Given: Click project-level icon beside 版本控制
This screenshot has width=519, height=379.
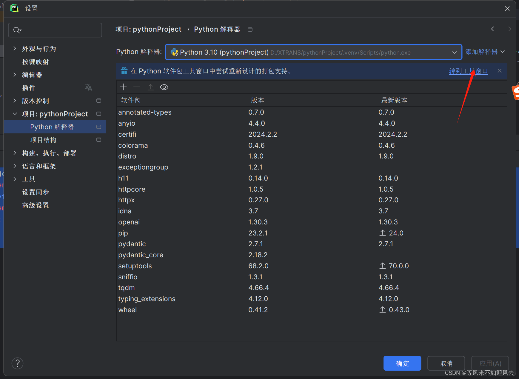Looking at the screenshot, I should click(x=99, y=101).
